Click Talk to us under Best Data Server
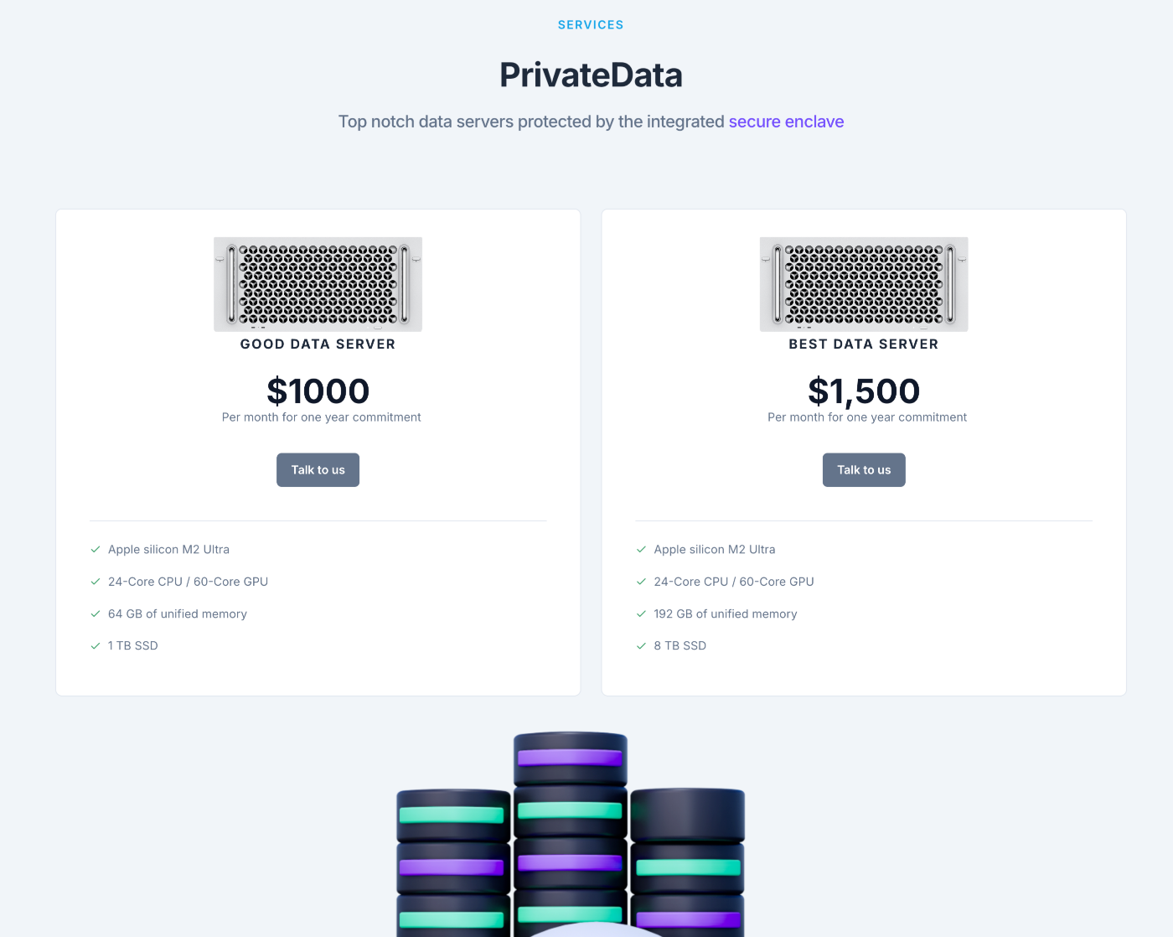1173x937 pixels. [x=864, y=470]
